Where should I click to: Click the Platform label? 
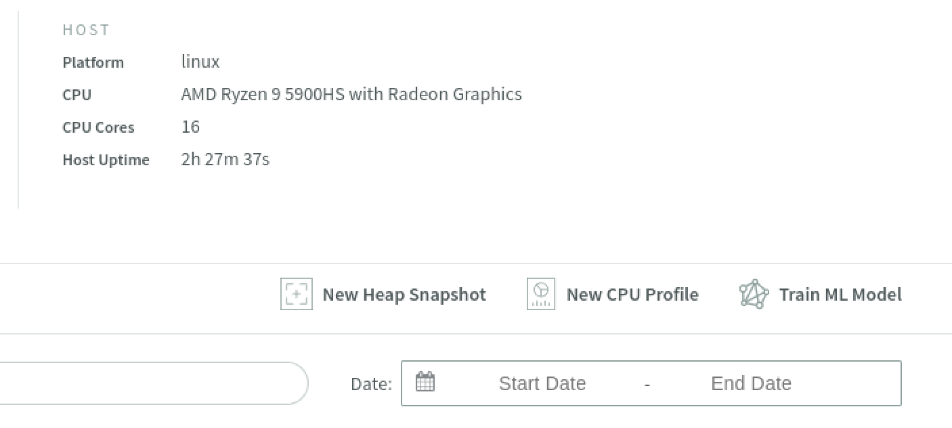tap(93, 62)
